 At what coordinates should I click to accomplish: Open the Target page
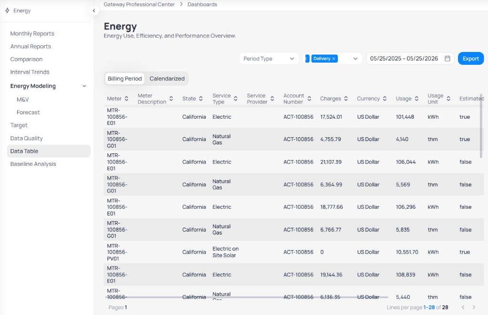click(x=19, y=125)
